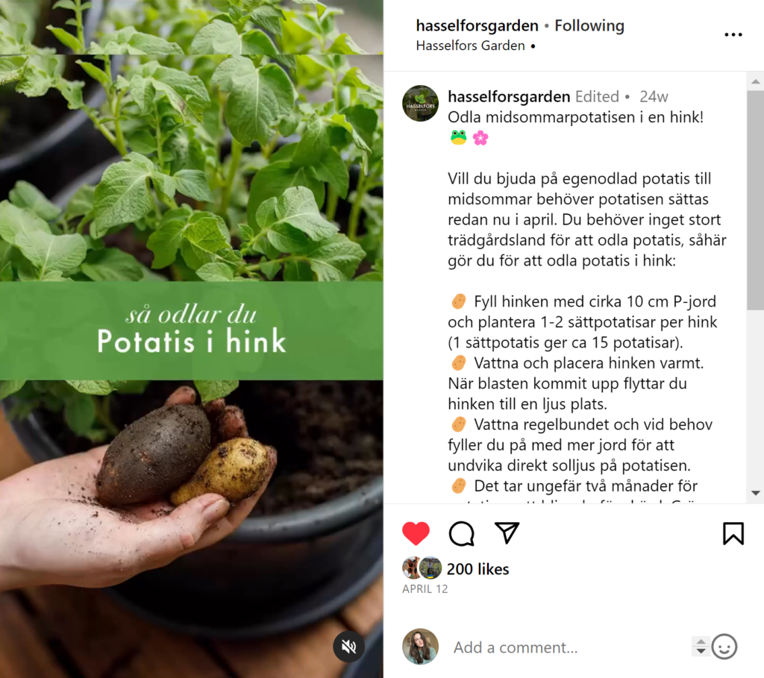
Task: Click the stepper arrows beside emoji button
Action: tap(701, 647)
